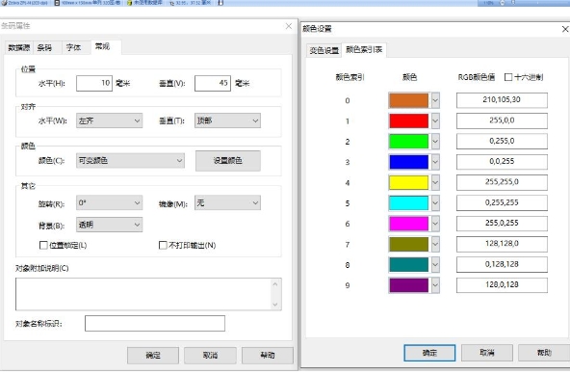Enable the 位置锁定(L) checkbox

click(x=43, y=245)
